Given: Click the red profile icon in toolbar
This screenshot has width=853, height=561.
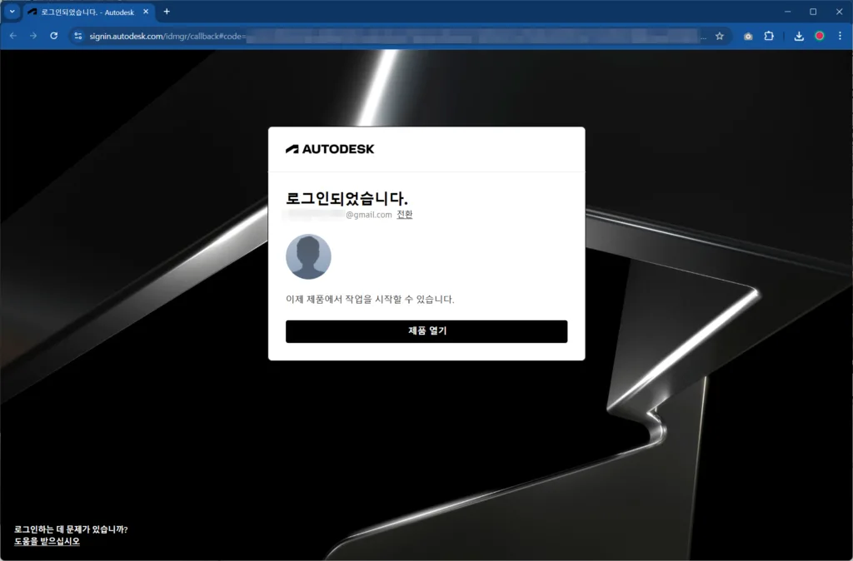Looking at the screenshot, I should click(820, 36).
